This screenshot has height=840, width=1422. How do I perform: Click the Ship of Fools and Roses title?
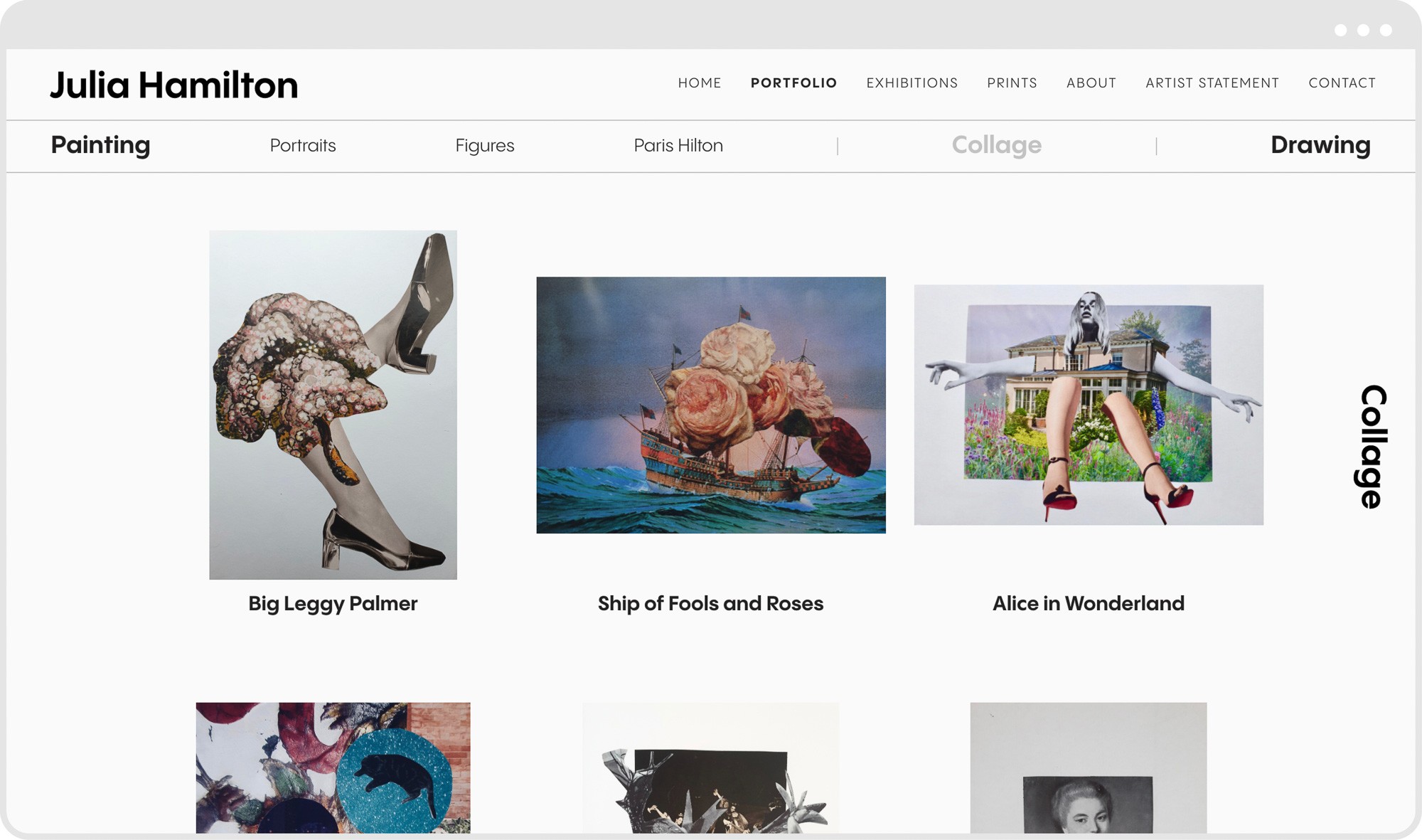(x=710, y=603)
